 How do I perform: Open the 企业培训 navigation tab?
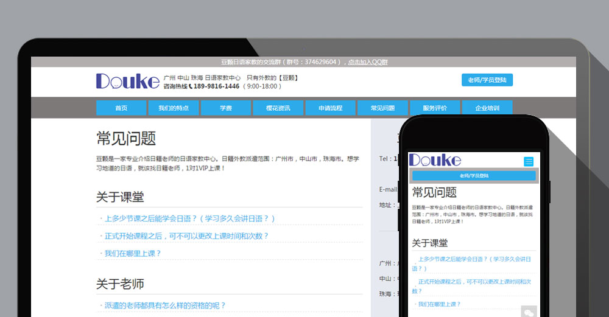[x=487, y=108]
